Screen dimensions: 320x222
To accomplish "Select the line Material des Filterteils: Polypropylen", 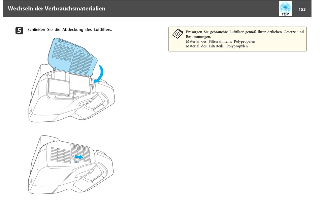I will point(217,46).
